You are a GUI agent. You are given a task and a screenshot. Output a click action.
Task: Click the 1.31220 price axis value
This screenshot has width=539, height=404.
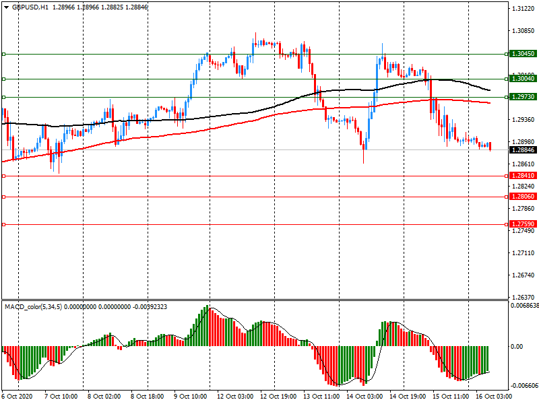[x=524, y=9]
